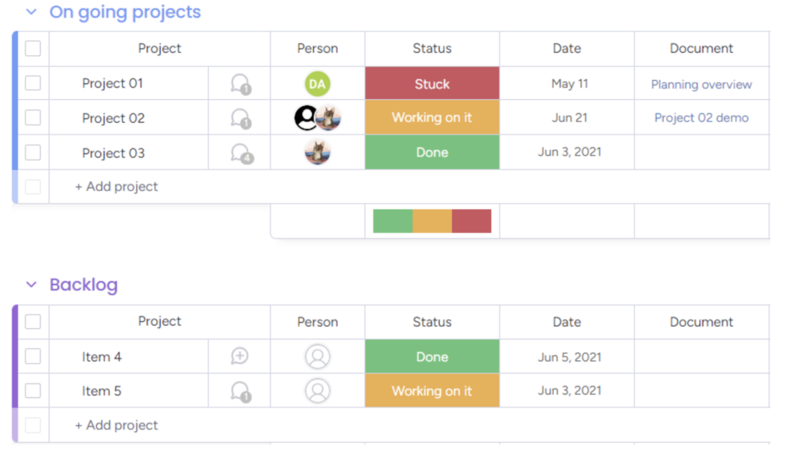Change Project 01 Stuck status
This screenshot has width=787, height=455.
432,83
